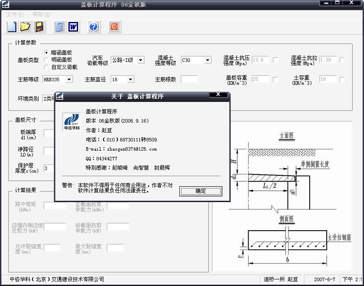The height and width of the screenshot is (286, 364).
Task: Exit the program with the red power icon
Action: click(114, 27)
